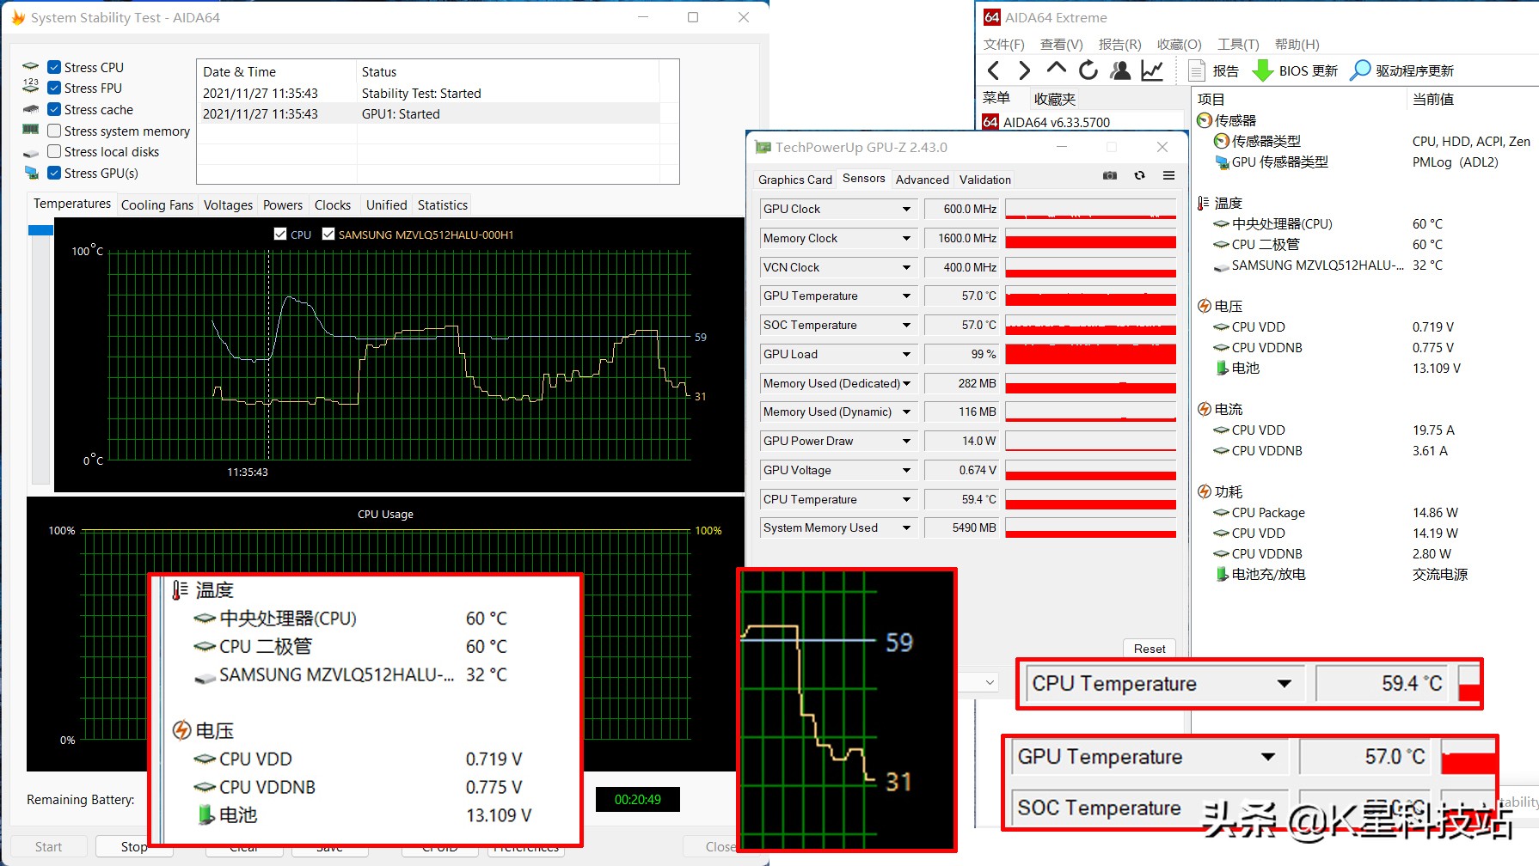
Task: Click the 电压 section icon
Action: click(1205, 306)
